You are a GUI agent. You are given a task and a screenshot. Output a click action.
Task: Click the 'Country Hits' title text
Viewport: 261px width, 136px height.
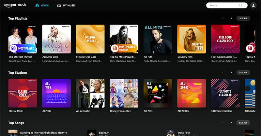pyautogui.click(x=185, y=57)
